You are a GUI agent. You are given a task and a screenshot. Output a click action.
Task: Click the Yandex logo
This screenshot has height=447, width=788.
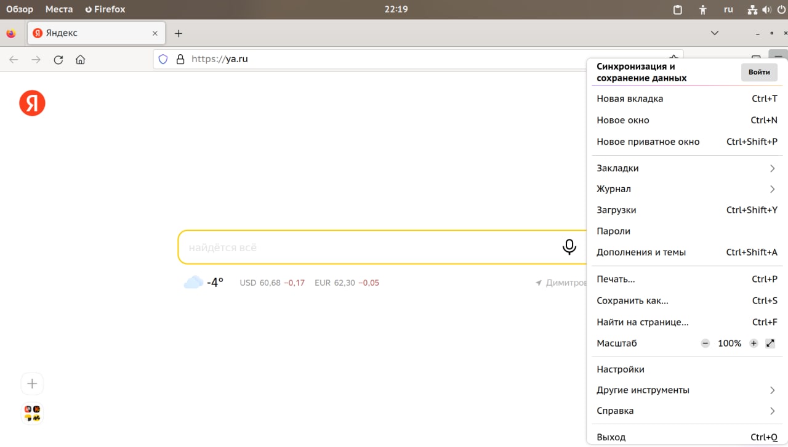[32, 103]
